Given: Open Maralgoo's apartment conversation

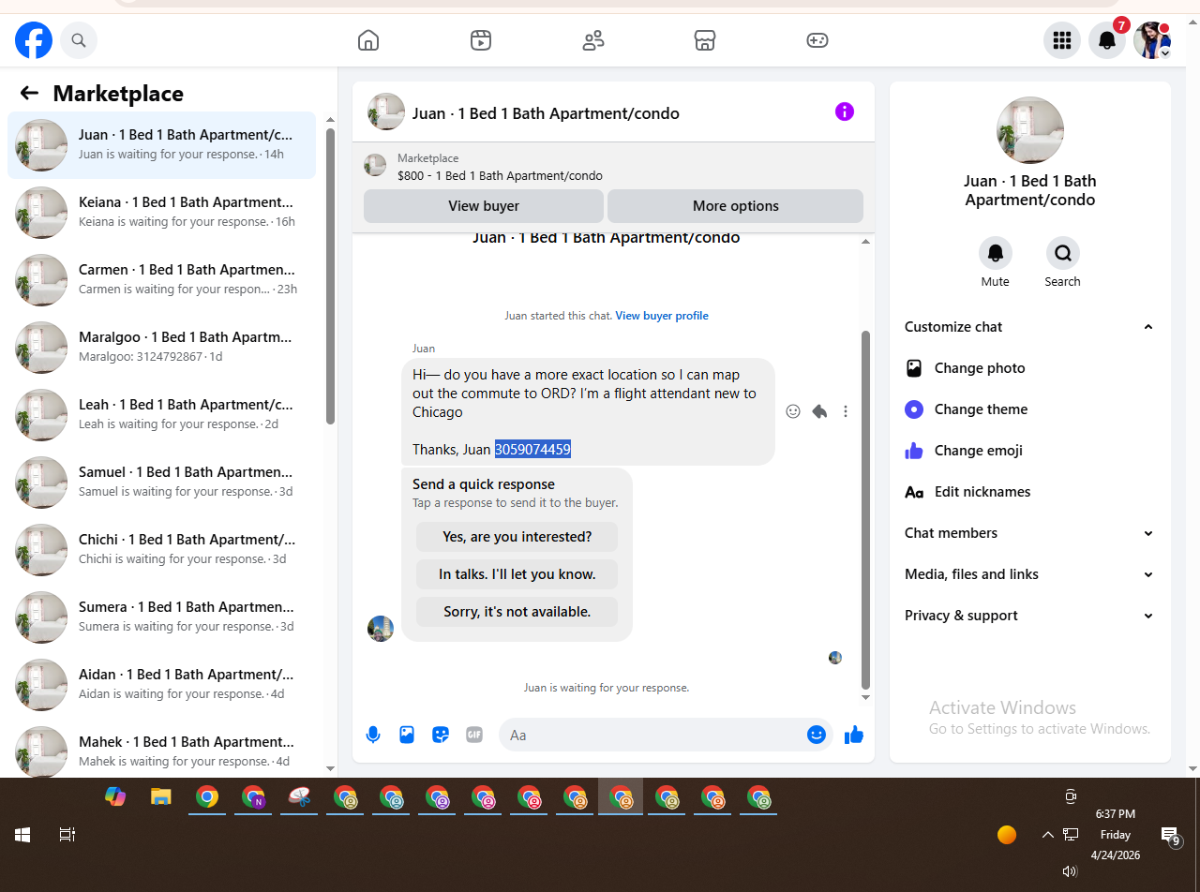Looking at the screenshot, I should click(x=161, y=348).
